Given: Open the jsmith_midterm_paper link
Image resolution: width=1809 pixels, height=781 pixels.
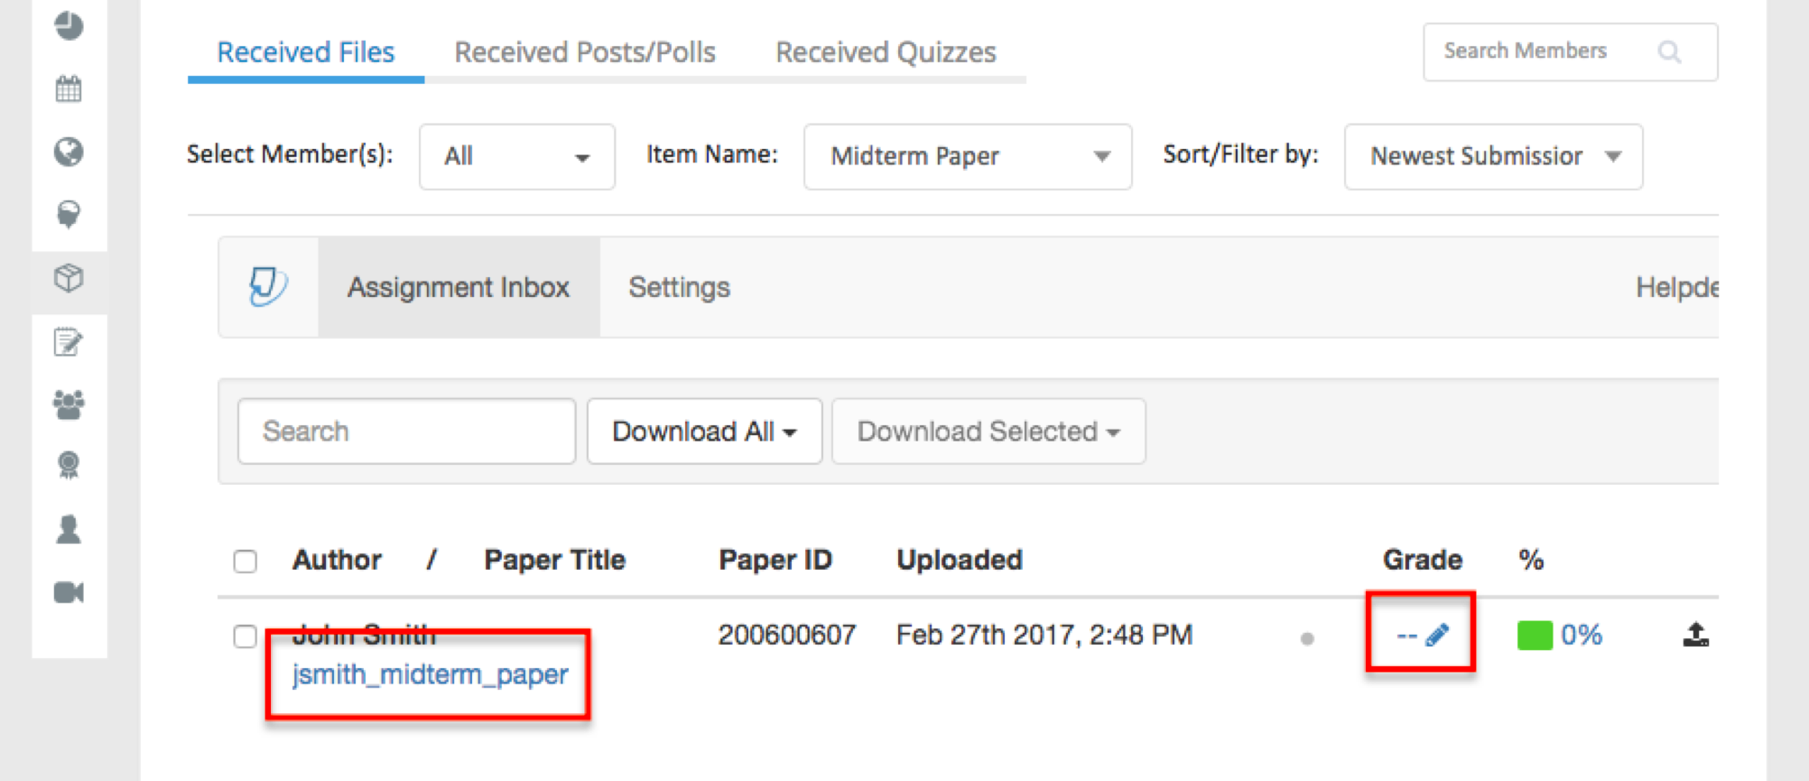Looking at the screenshot, I should (x=430, y=674).
